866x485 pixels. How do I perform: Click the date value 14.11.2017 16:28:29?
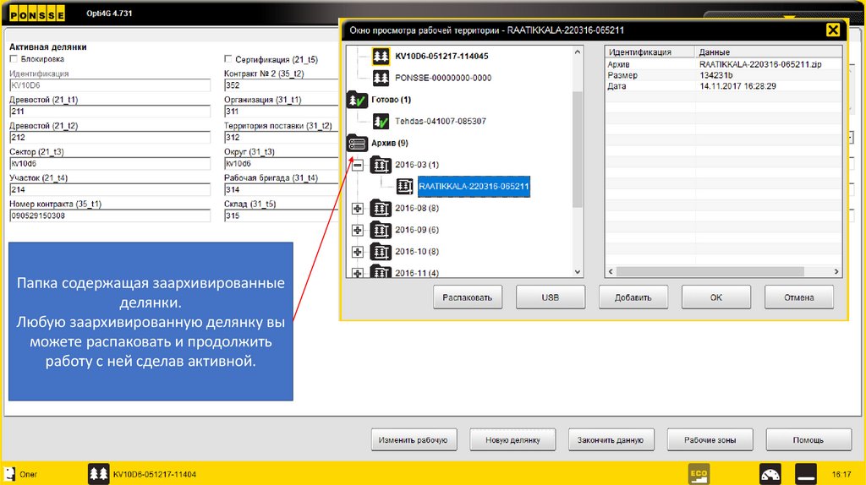pyautogui.click(x=737, y=86)
